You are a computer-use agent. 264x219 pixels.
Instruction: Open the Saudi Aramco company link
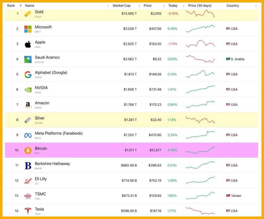pos(47,57)
